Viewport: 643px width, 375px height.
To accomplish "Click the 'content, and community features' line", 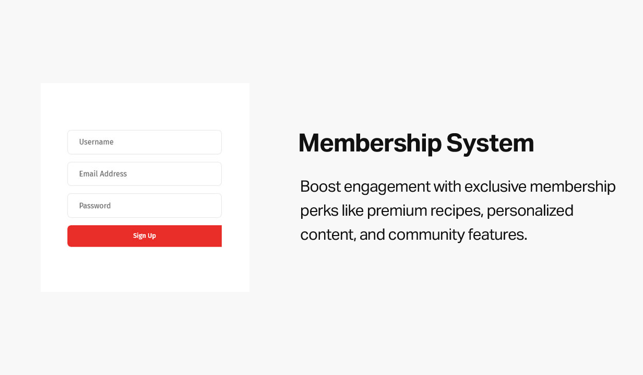I will tap(413, 235).
